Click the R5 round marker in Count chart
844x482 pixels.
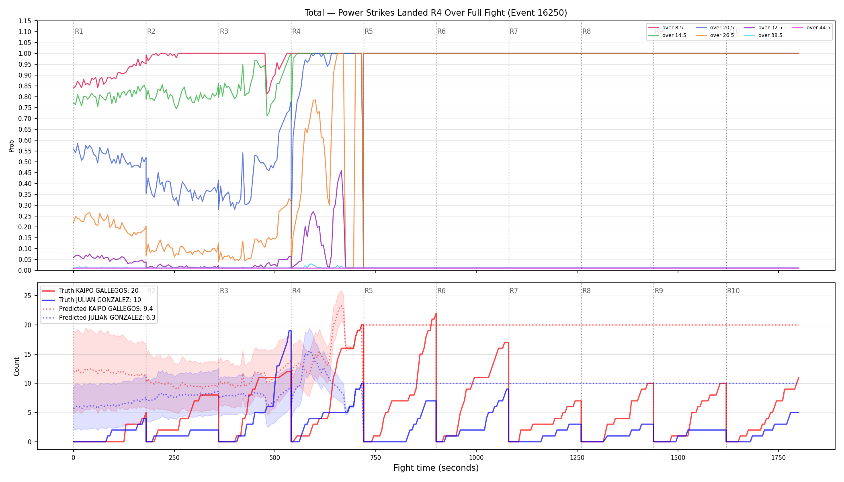(x=369, y=291)
